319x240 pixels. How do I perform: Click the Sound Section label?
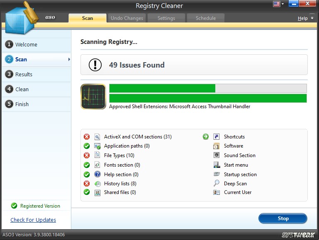coord(240,155)
